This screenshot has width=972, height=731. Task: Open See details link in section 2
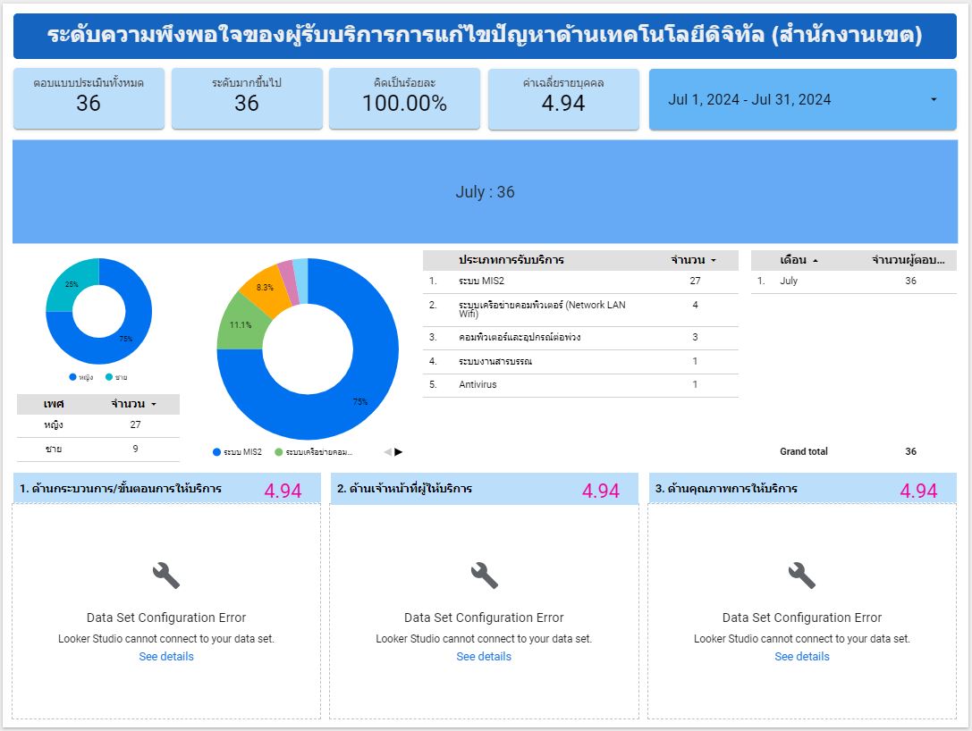click(x=484, y=657)
